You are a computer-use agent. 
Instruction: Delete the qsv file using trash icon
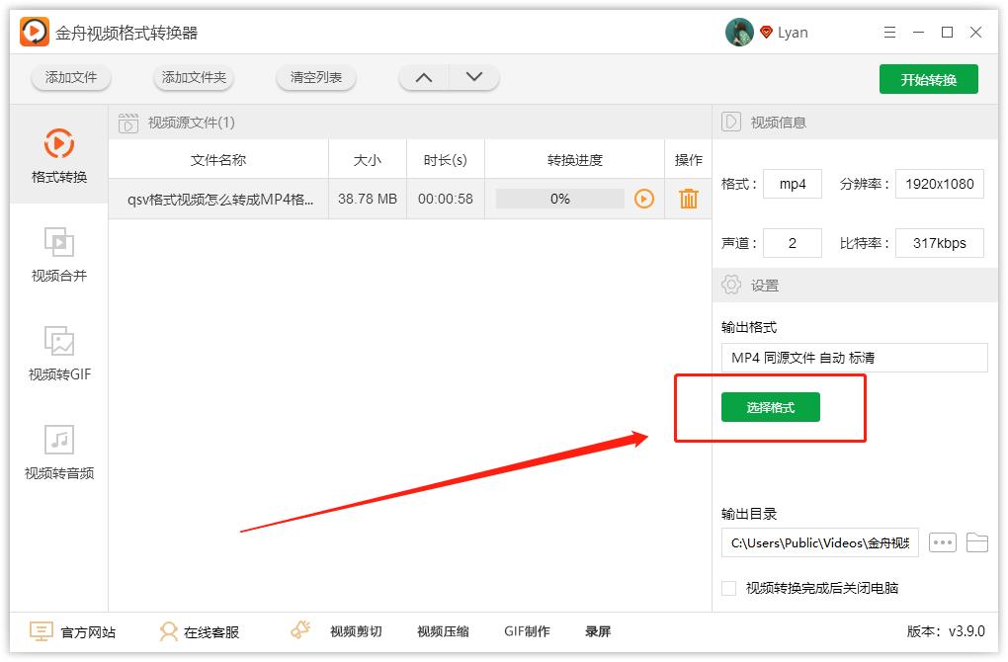(x=688, y=199)
